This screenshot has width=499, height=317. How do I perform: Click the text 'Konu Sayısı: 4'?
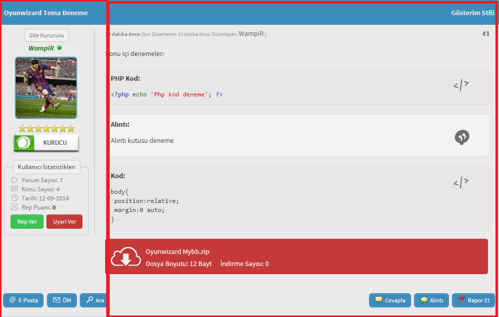click(x=40, y=189)
